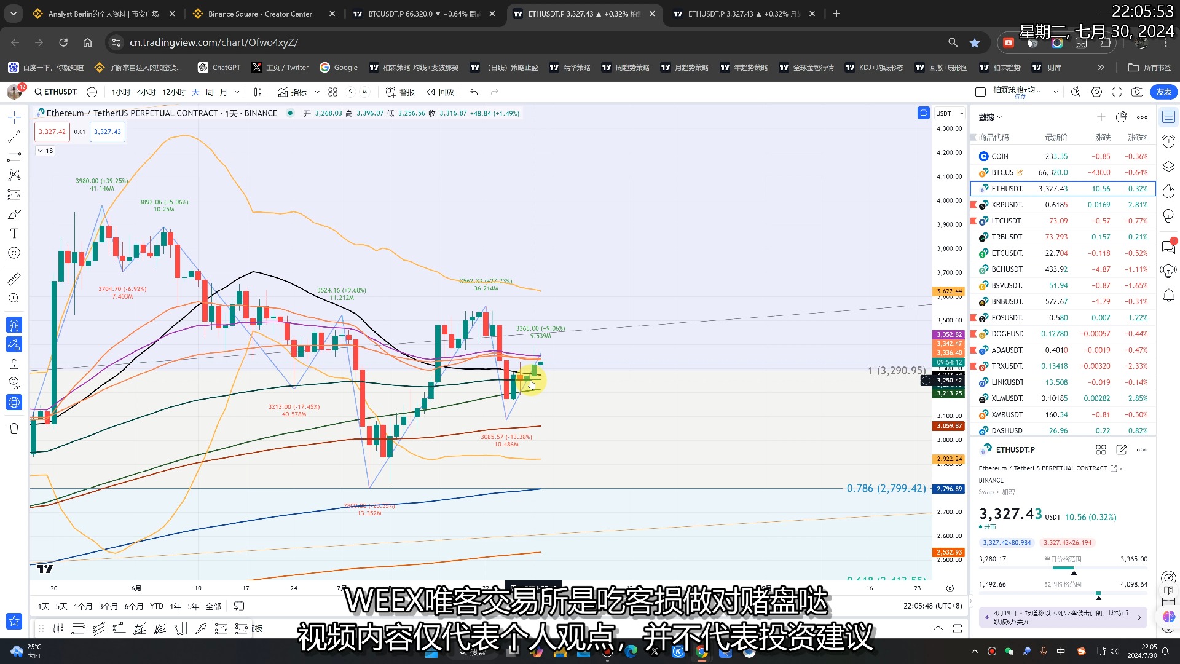Select the crosshair cursor tool
This screenshot has height=664, width=1180.
pos(14,117)
